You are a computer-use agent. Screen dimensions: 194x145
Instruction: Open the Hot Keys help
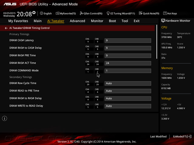coord(170,13)
